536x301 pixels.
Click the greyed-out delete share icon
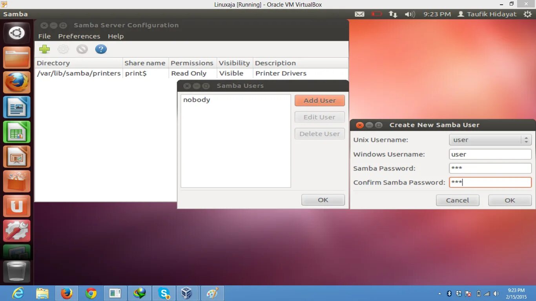click(82, 49)
